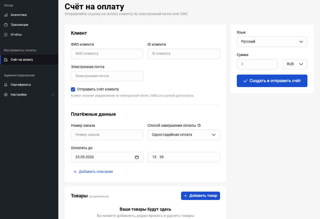Click the Счёт на оплату sidebar icon
This screenshot has width=320, height=219.
click(6, 60)
